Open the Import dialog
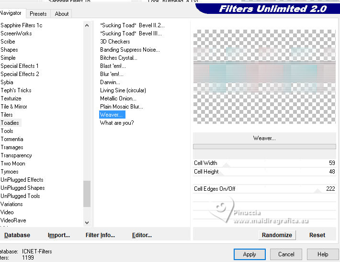Image resolution: width=340 pixels, height=262 pixels. pos(59,235)
